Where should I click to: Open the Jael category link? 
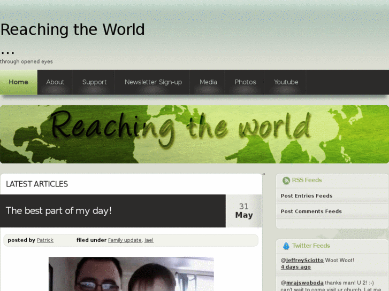click(x=149, y=240)
